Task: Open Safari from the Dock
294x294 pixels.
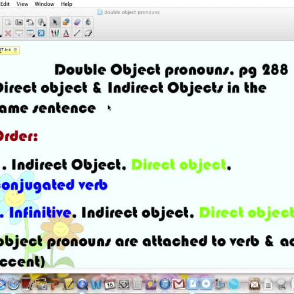Action: [x=14, y=284]
